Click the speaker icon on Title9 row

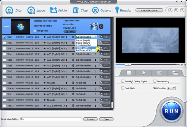(x=44, y=83)
